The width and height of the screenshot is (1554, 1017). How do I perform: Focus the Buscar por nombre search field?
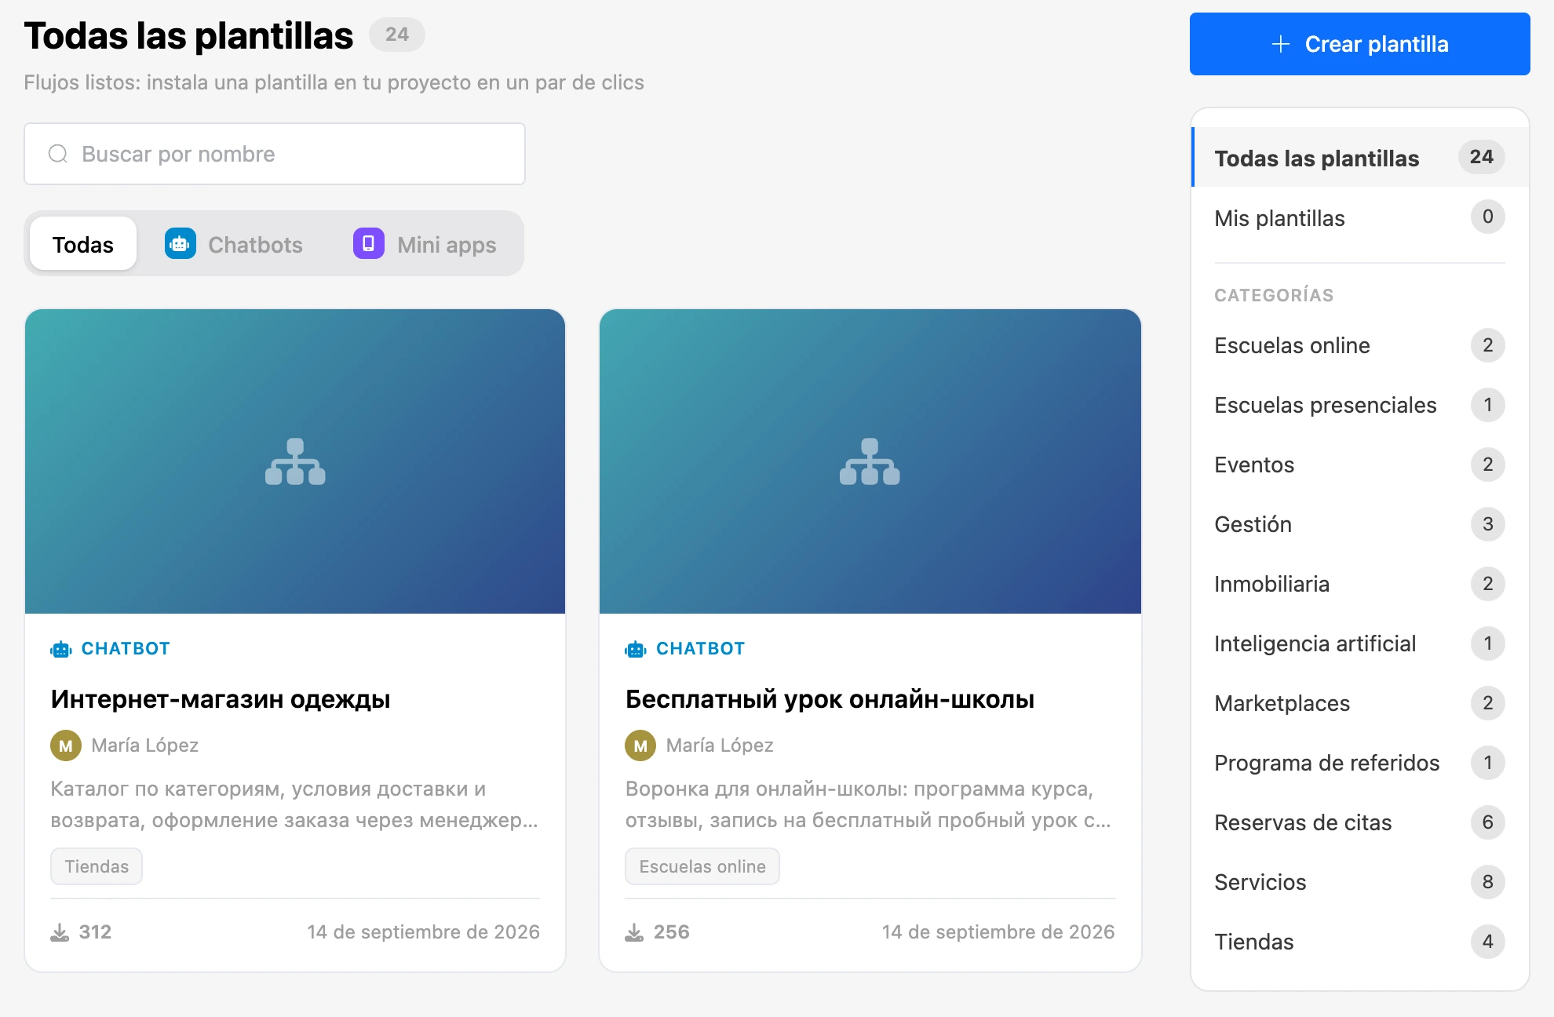(x=275, y=154)
